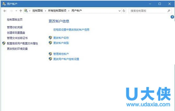The height and width of the screenshot is (111, 175).
Task: Open 更改用户帐户控制设置 link
Action: pyautogui.click(x=66, y=59)
